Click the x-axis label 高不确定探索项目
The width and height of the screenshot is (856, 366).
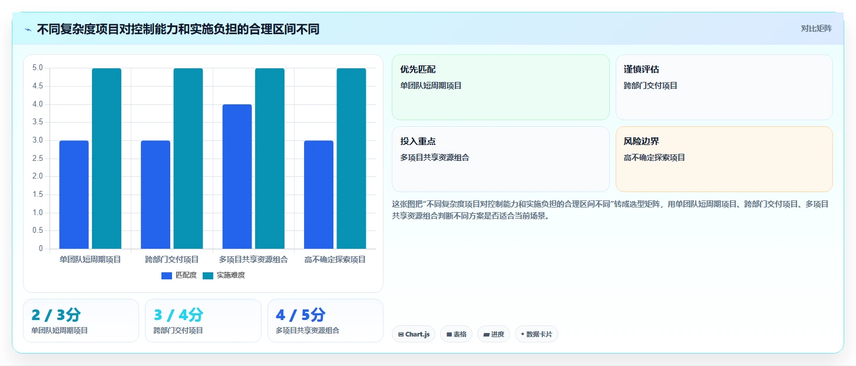(x=335, y=259)
